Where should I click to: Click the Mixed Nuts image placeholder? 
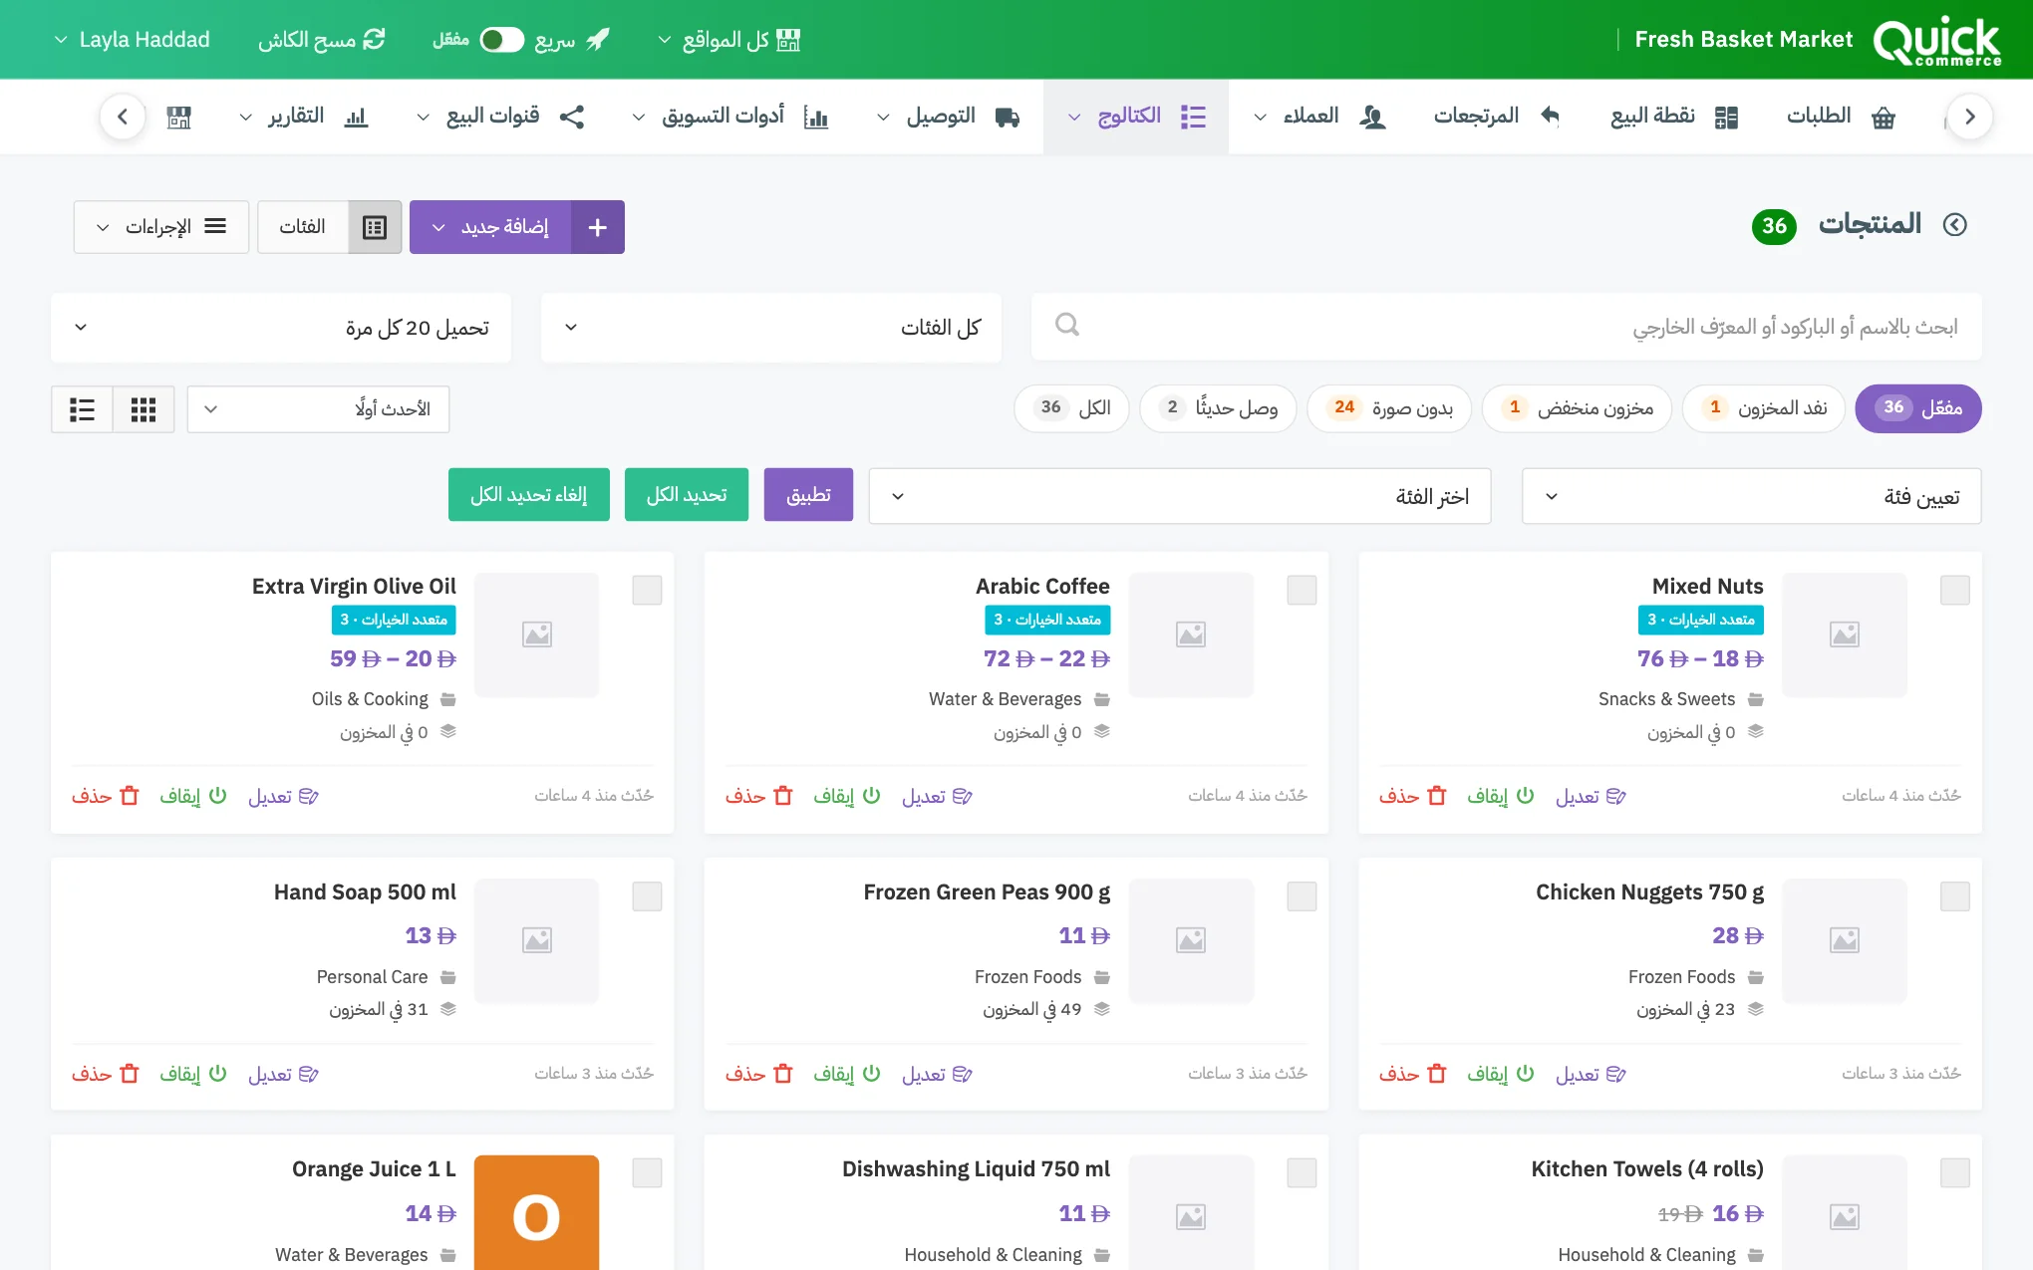1844,635
